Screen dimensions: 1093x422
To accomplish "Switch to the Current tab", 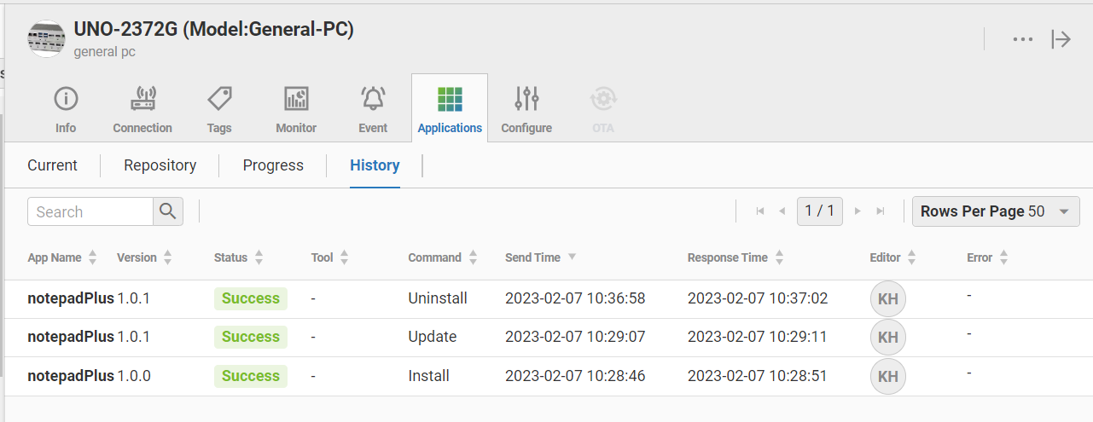I will 52,165.
